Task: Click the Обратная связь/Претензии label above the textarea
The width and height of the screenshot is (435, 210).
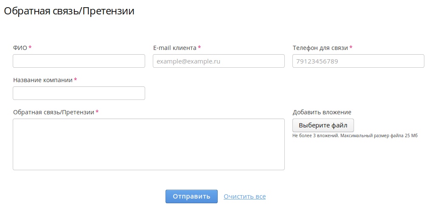Action: click(53, 112)
